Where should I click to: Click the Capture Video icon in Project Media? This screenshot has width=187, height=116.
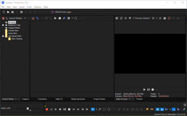33,18
